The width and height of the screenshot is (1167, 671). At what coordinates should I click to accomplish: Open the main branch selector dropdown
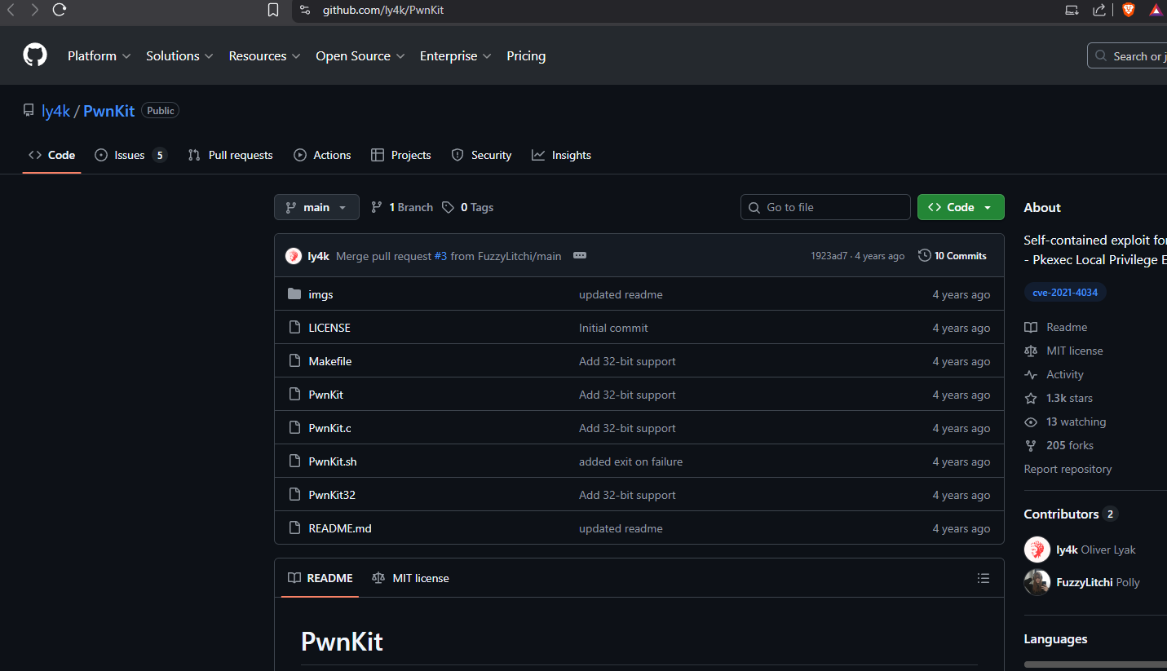(x=316, y=207)
